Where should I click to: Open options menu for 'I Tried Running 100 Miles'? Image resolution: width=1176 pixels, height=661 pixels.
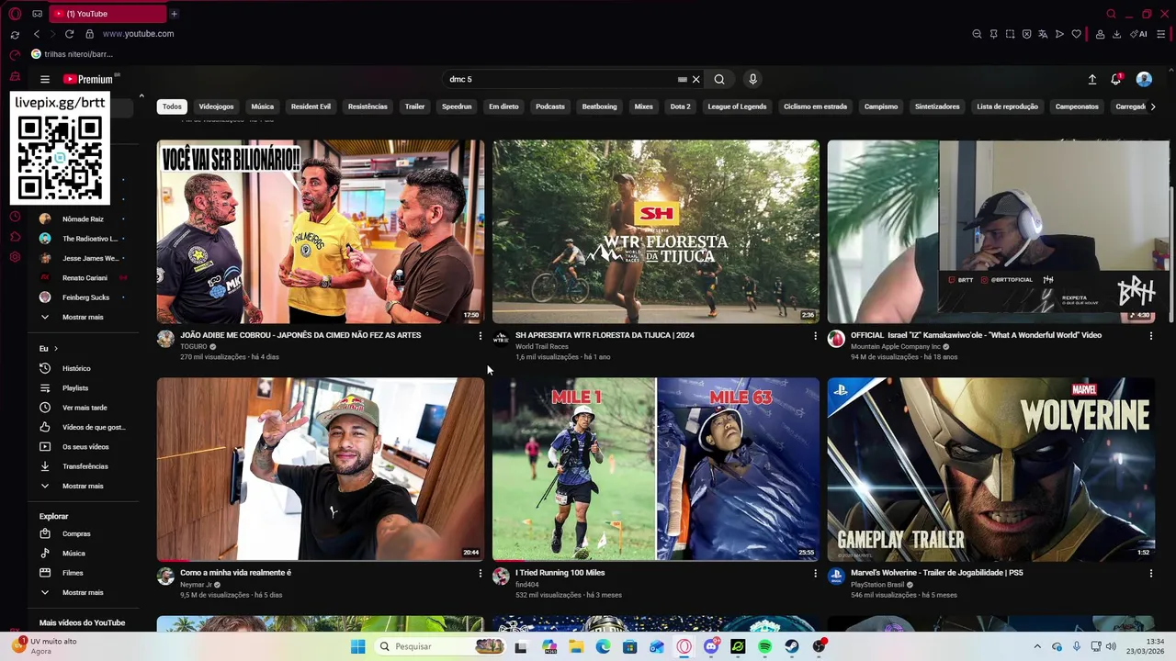coord(815,574)
